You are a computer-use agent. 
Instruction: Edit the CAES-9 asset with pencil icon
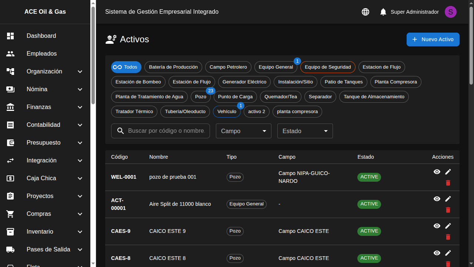(x=448, y=226)
